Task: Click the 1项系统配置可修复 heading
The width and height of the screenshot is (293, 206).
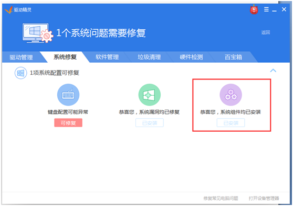Action: [x=55, y=73]
